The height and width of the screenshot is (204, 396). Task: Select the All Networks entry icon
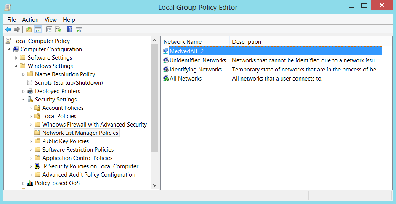coord(166,79)
